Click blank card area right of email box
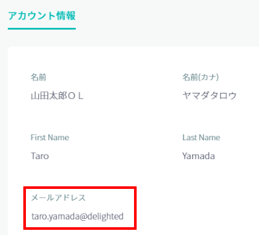 (194, 208)
